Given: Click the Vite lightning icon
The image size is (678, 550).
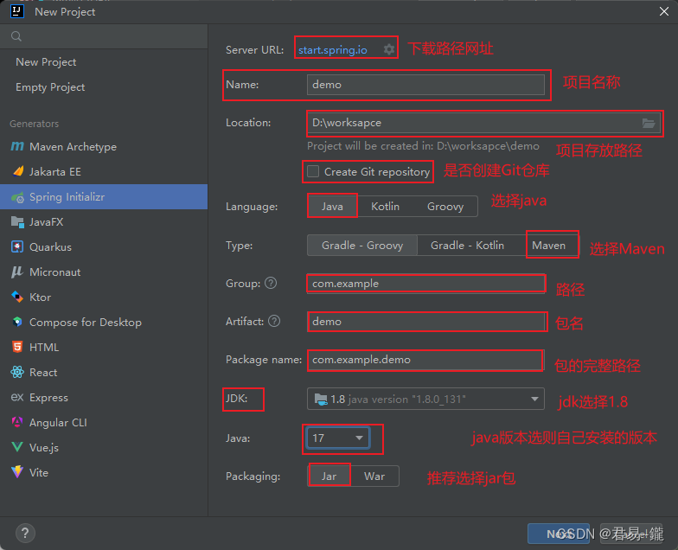Looking at the screenshot, I should click(17, 472).
